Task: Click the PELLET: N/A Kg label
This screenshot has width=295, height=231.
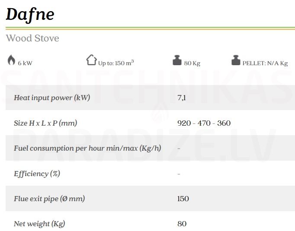Action: (265, 63)
